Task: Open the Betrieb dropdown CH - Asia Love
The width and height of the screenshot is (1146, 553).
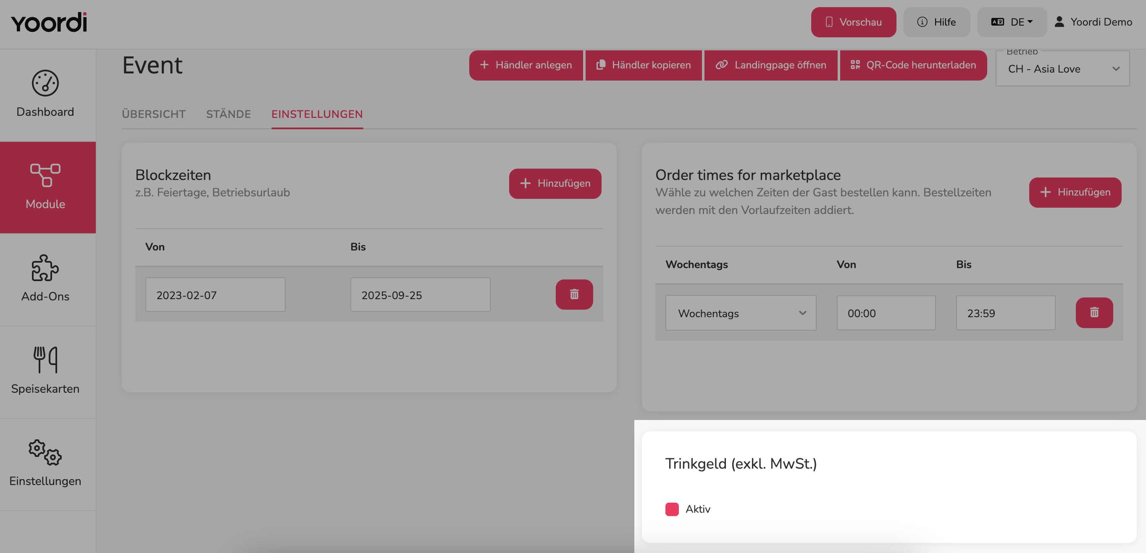Action: pyautogui.click(x=1062, y=69)
